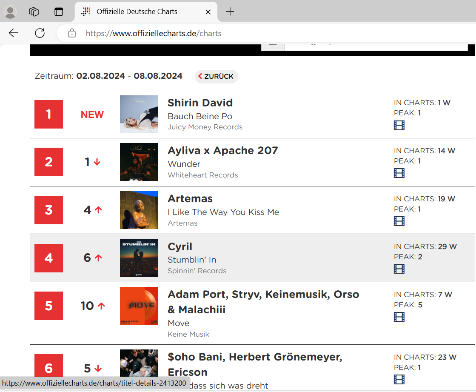Open a new browser tab
The image size is (476, 392).
[x=230, y=12]
